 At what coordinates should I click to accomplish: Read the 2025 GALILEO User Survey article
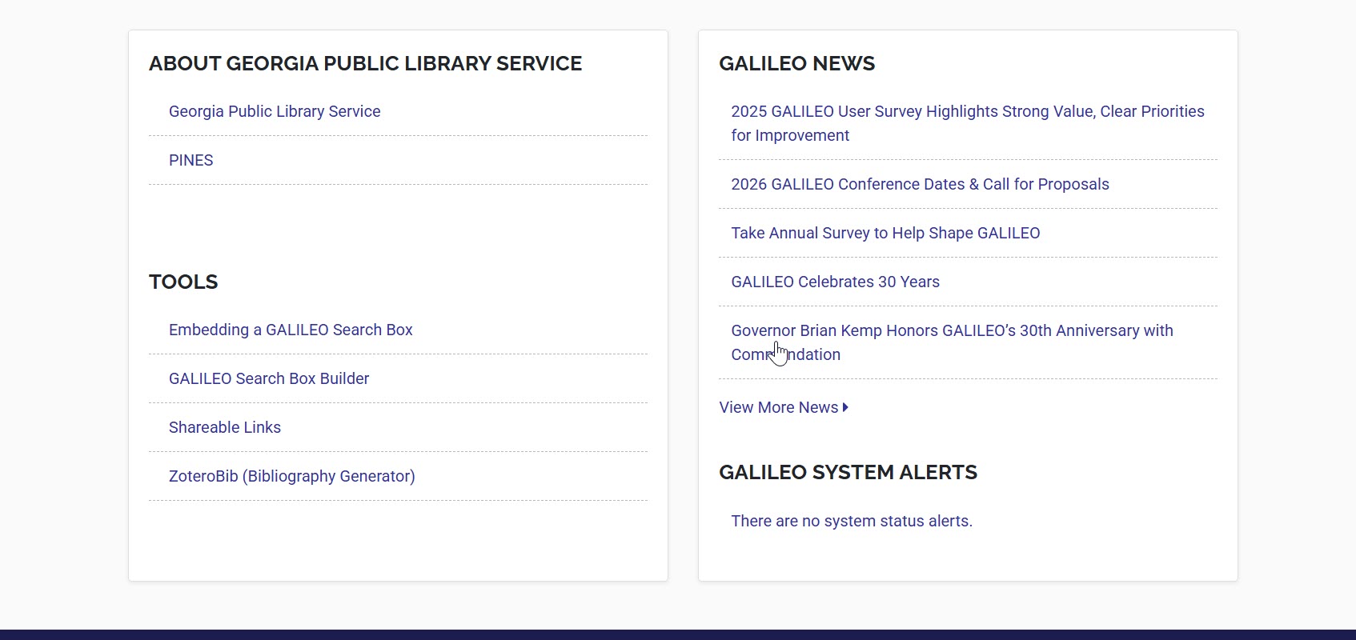[x=966, y=112]
